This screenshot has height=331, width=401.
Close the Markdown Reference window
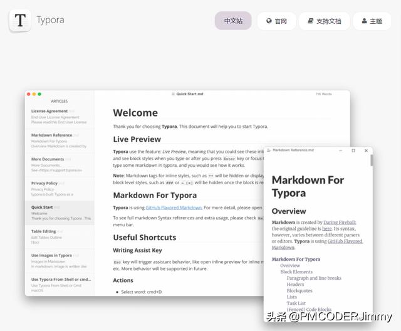(x=366, y=150)
